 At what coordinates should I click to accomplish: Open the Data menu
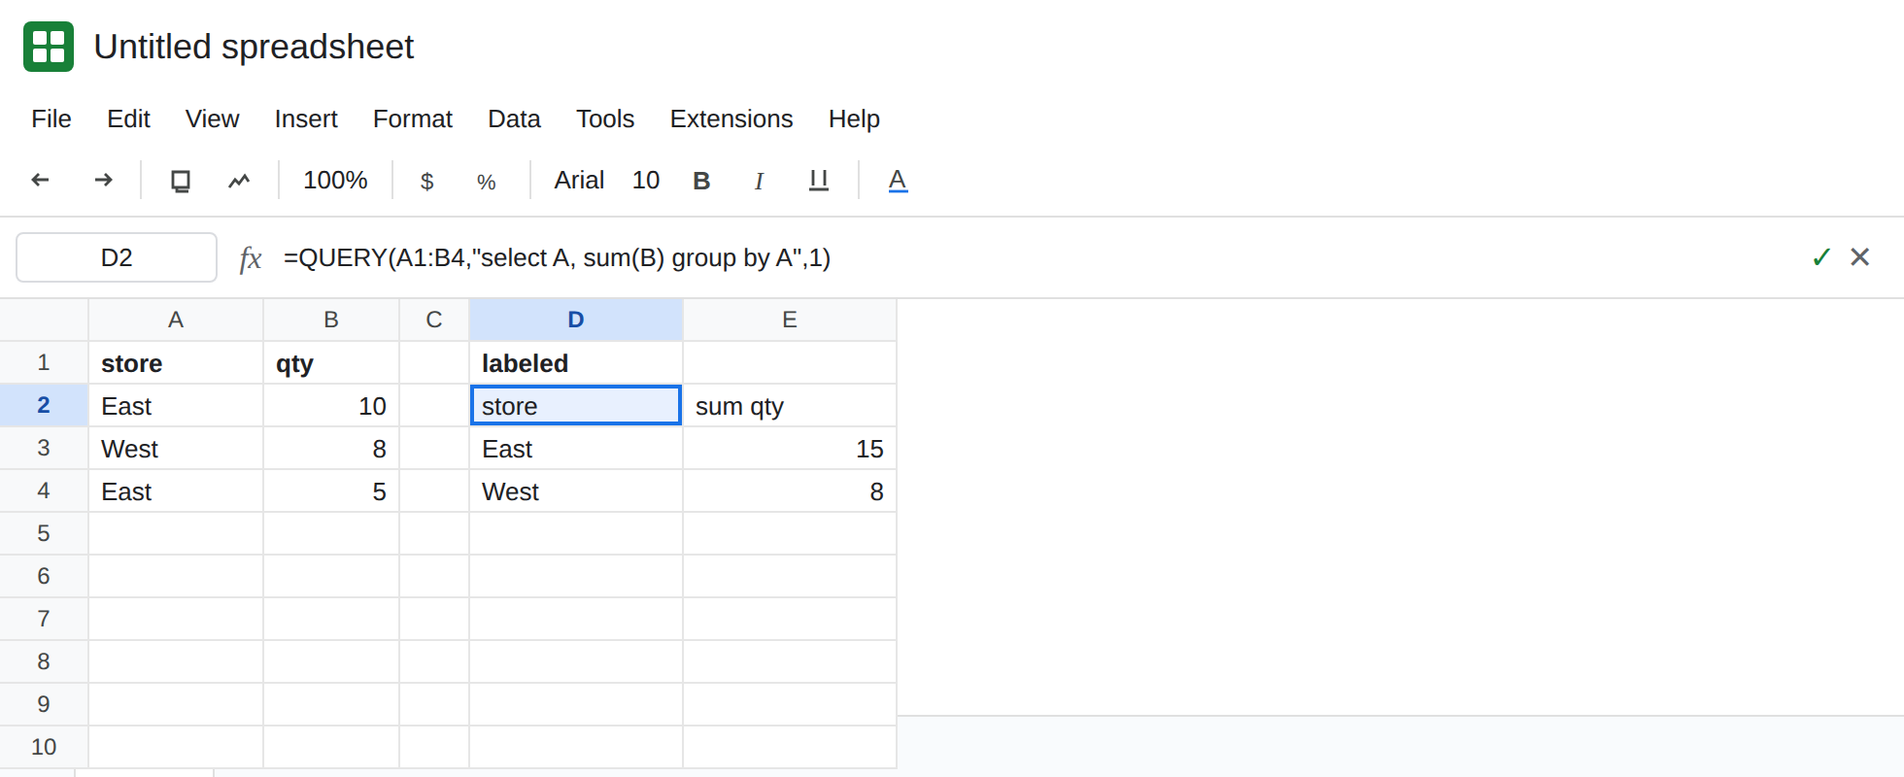tap(514, 118)
